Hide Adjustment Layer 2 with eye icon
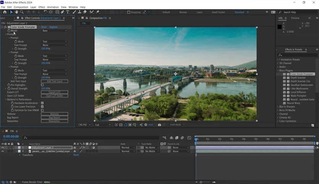 [x=3, y=148]
